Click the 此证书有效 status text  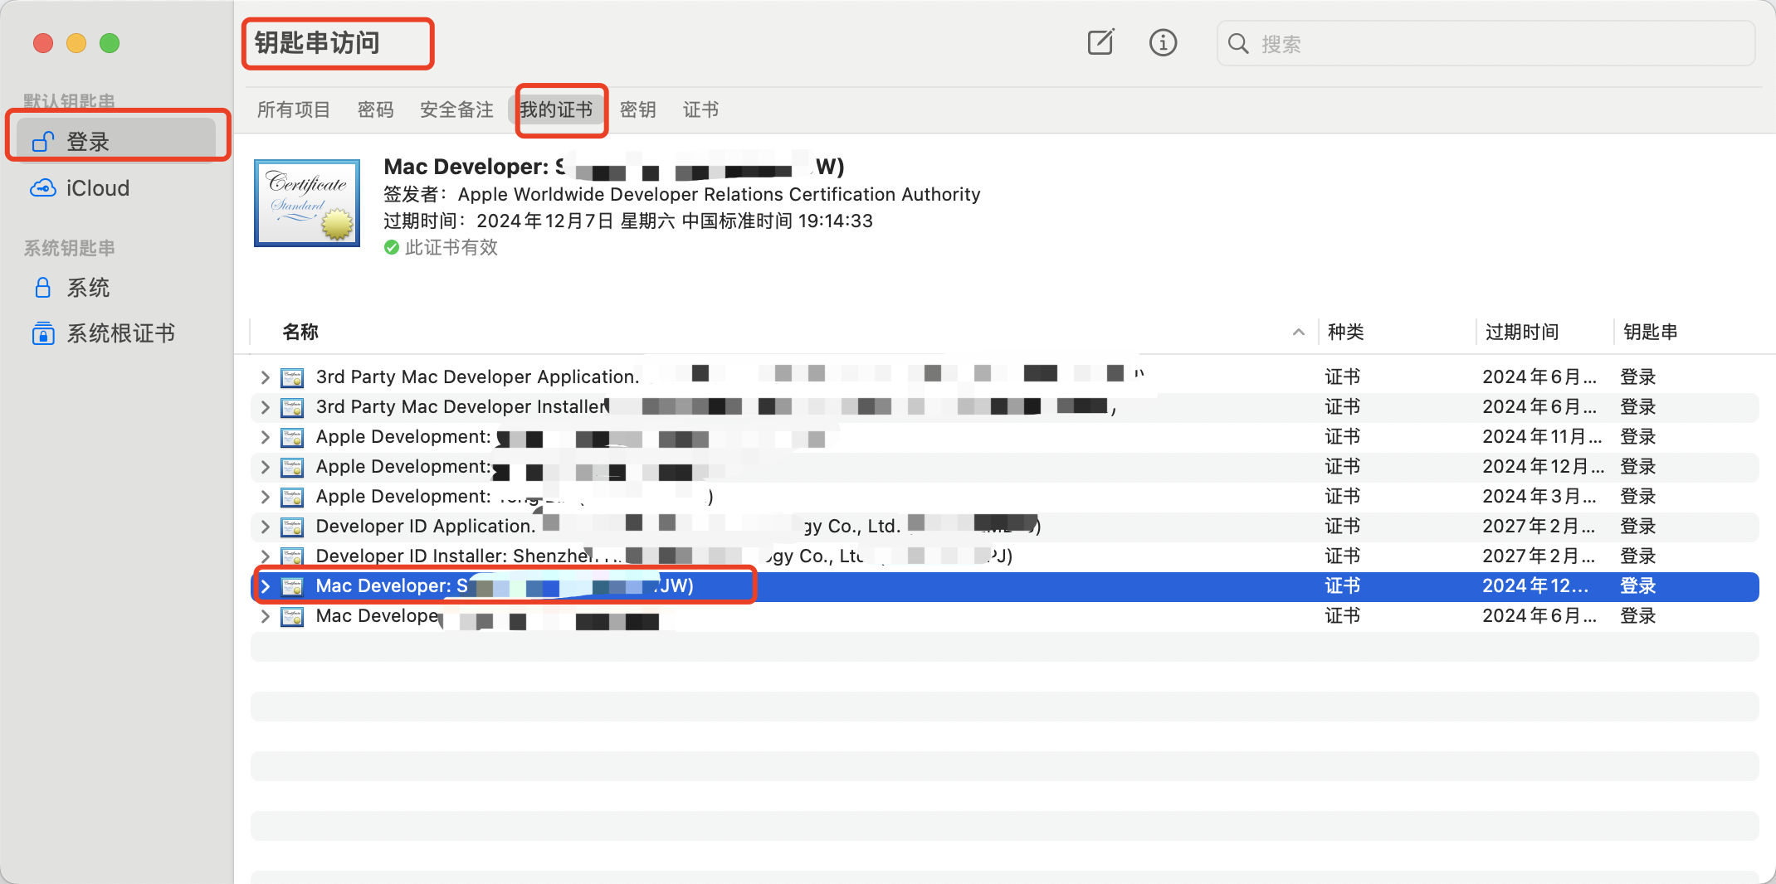point(451,247)
